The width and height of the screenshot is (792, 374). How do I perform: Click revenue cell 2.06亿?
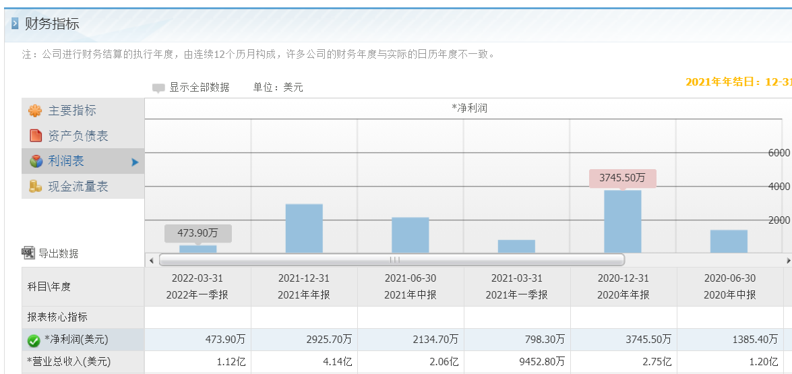(410, 362)
